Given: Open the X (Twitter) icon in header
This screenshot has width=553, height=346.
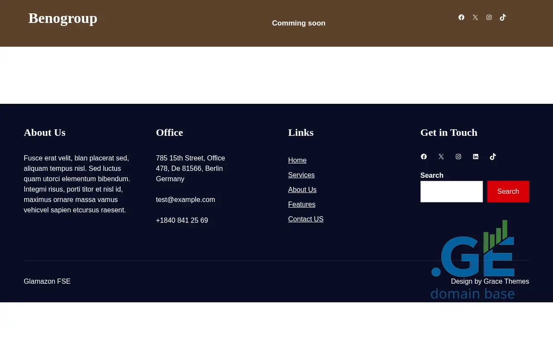Looking at the screenshot, I should coord(475,17).
